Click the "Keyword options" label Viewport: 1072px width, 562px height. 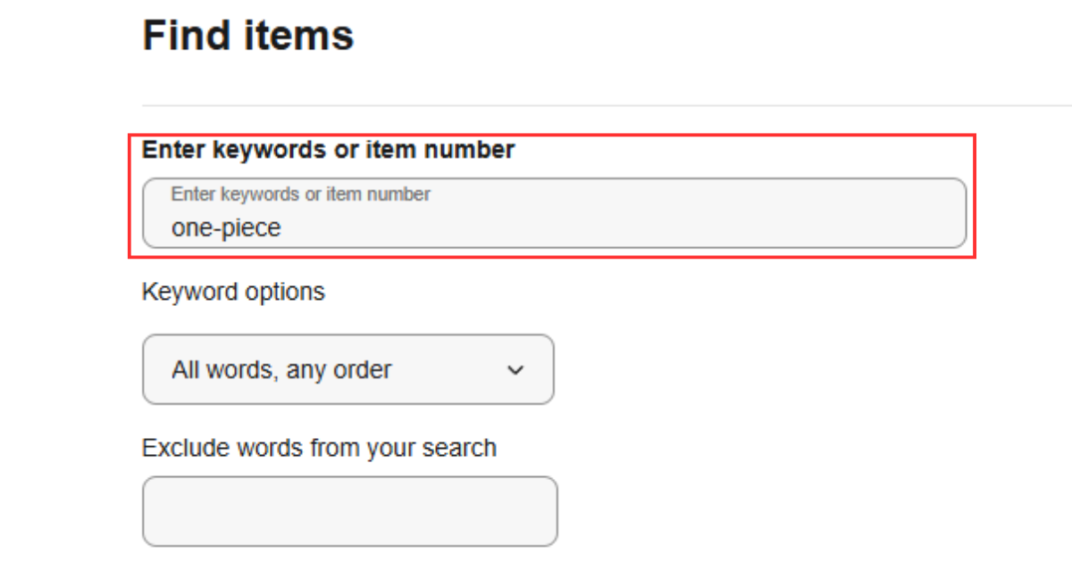233,292
